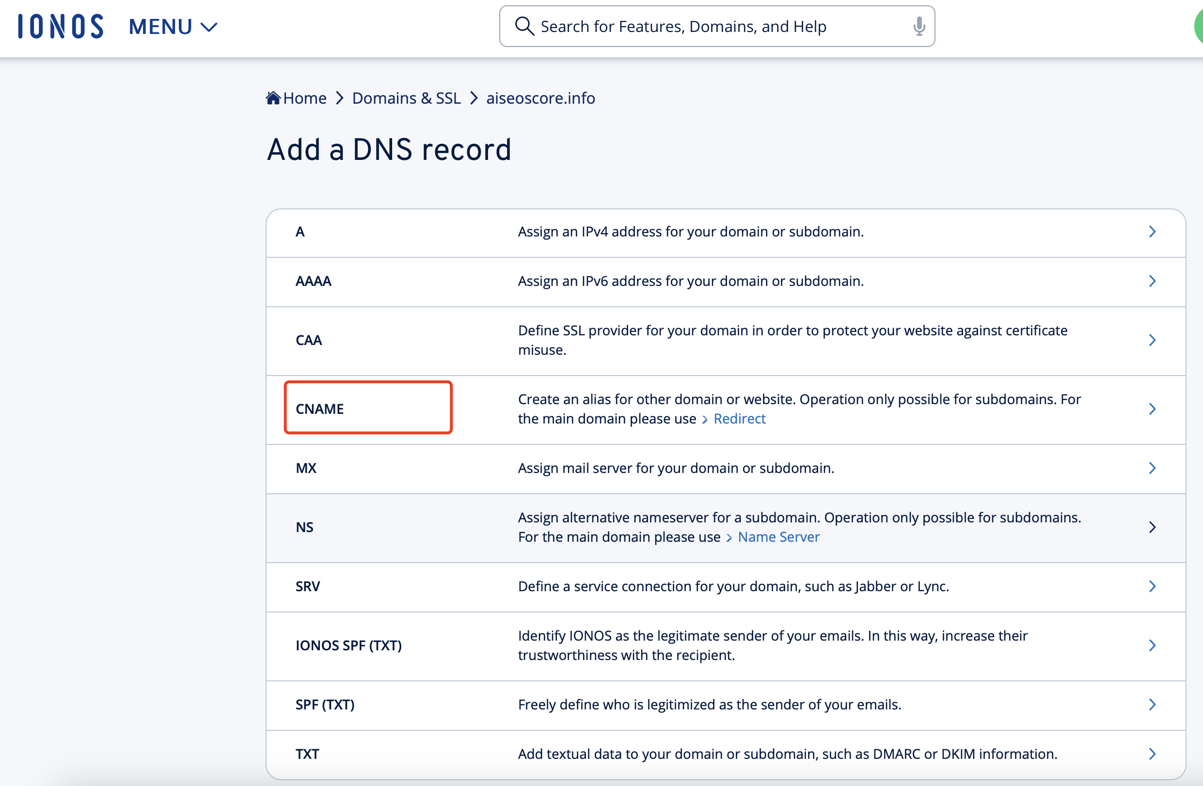This screenshot has width=1203, height=786.
Task: Follow the Name Server link in NS description
Action: click(x=778, y=537)
